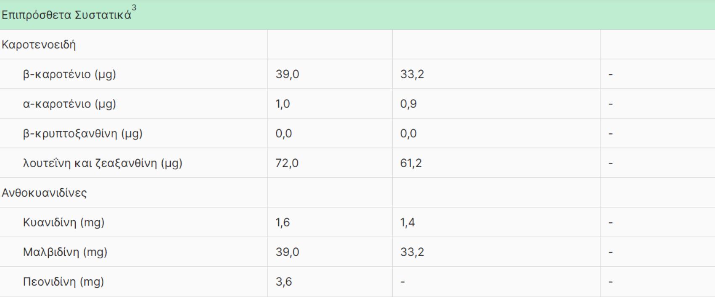Select the 3,6 value for Πεονιδίνη
The height and width of the screenshot is (297, 715).
click(283, 281)
